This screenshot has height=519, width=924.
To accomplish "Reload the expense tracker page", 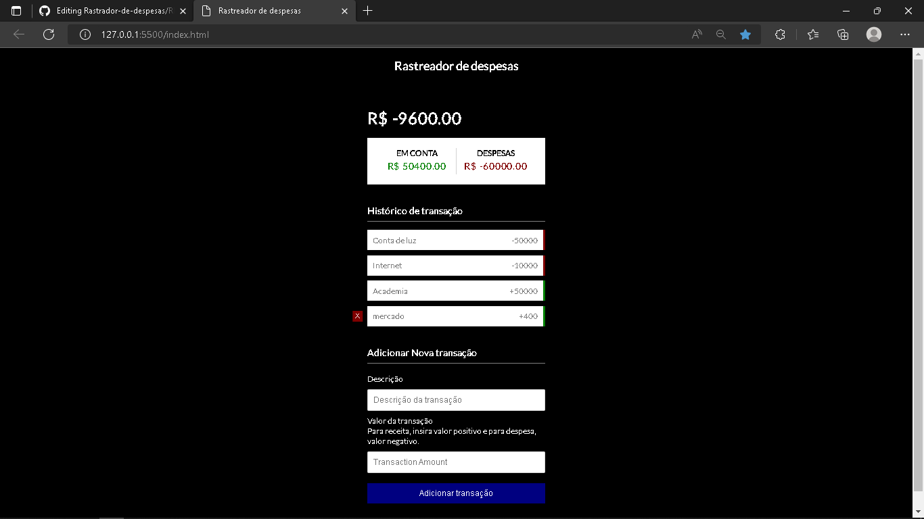I will (48, 34).
